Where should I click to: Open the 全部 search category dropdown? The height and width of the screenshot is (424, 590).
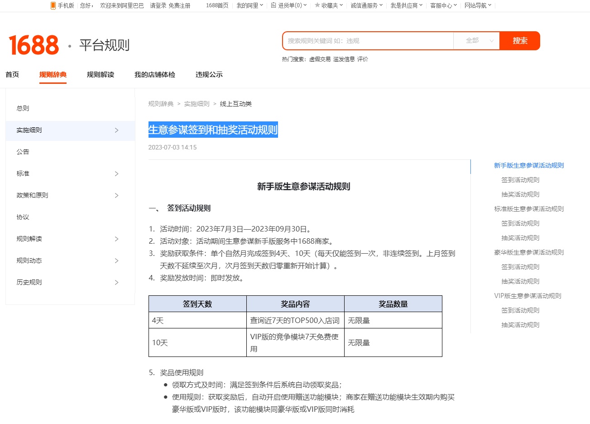pos(476,41)
